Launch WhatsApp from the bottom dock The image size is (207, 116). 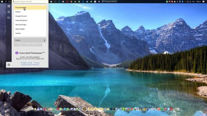tap(68, 109)
